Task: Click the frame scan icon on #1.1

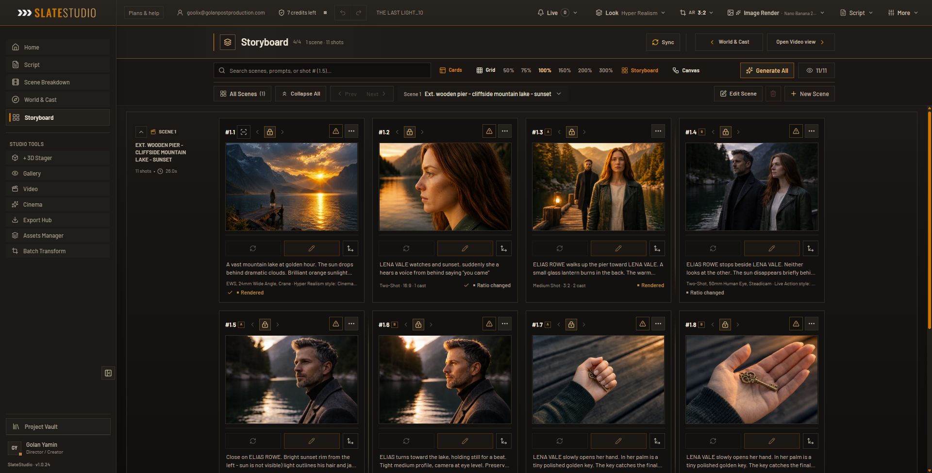Action: click(244, 132)
